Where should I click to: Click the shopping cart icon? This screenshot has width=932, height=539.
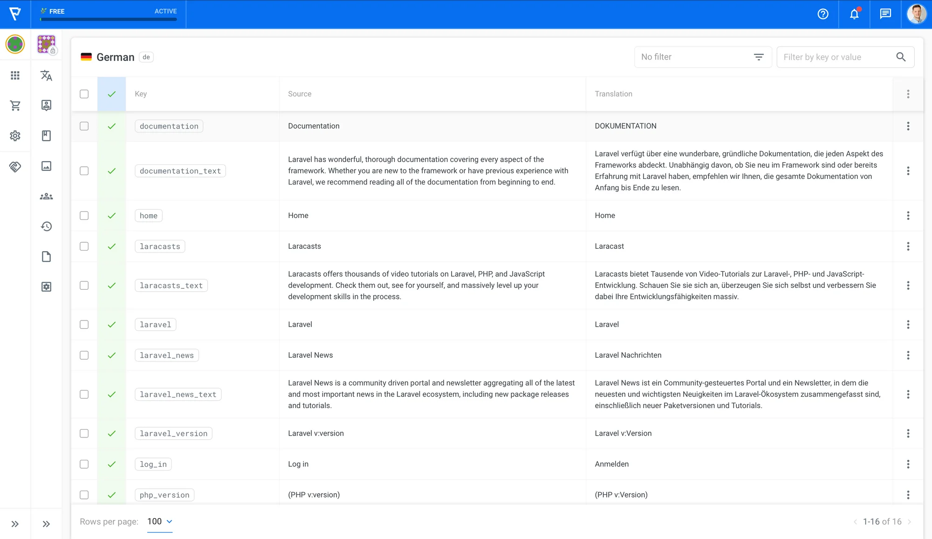pyautogui.click(x=15, y=106)
